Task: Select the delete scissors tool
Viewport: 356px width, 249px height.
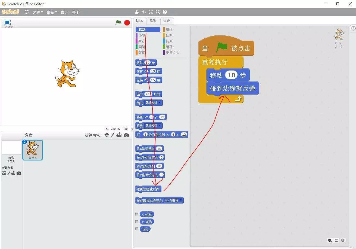Action: coord(143,12)
